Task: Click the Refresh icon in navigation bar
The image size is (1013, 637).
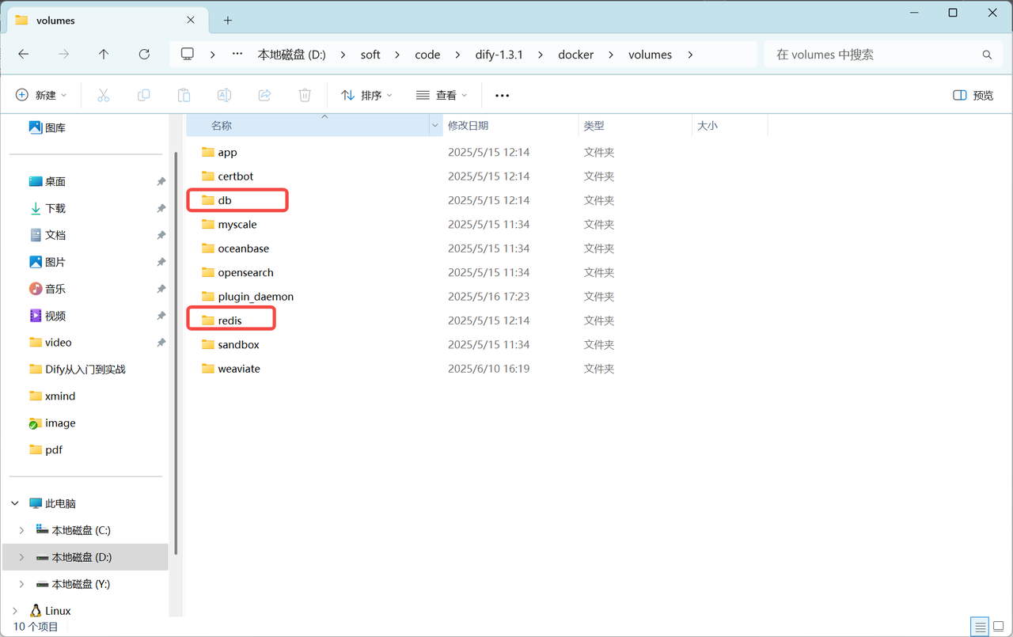Action: tap(144, 55)
